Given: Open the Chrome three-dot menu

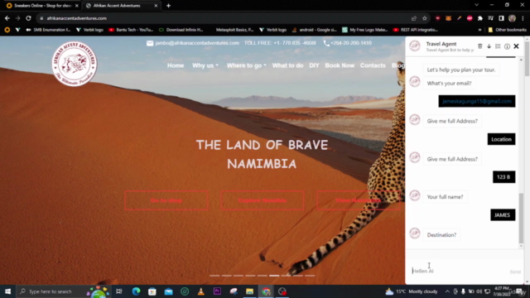Looking at the screenshot, I should pyautogui.click(x=523, y=18).
